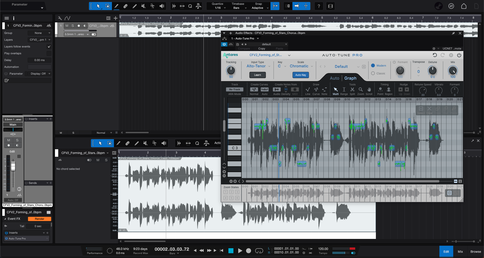Pin the Audio Effects window

453,33
